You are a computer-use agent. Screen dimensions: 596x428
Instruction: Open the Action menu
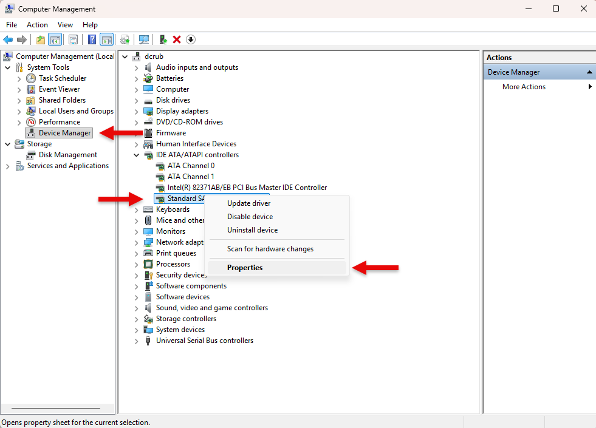[37, 25]
